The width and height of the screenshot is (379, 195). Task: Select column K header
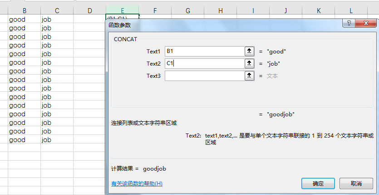click(318, 10)
